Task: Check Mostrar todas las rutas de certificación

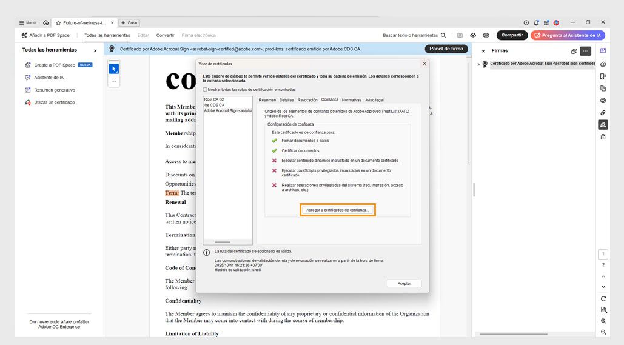Action: pos(205,90)
